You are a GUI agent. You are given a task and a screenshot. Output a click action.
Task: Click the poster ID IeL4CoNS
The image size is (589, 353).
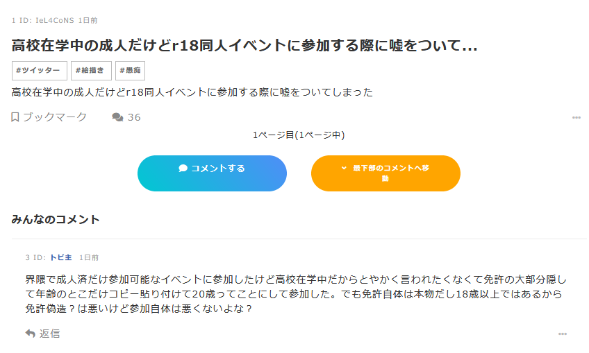click(54, 21)
